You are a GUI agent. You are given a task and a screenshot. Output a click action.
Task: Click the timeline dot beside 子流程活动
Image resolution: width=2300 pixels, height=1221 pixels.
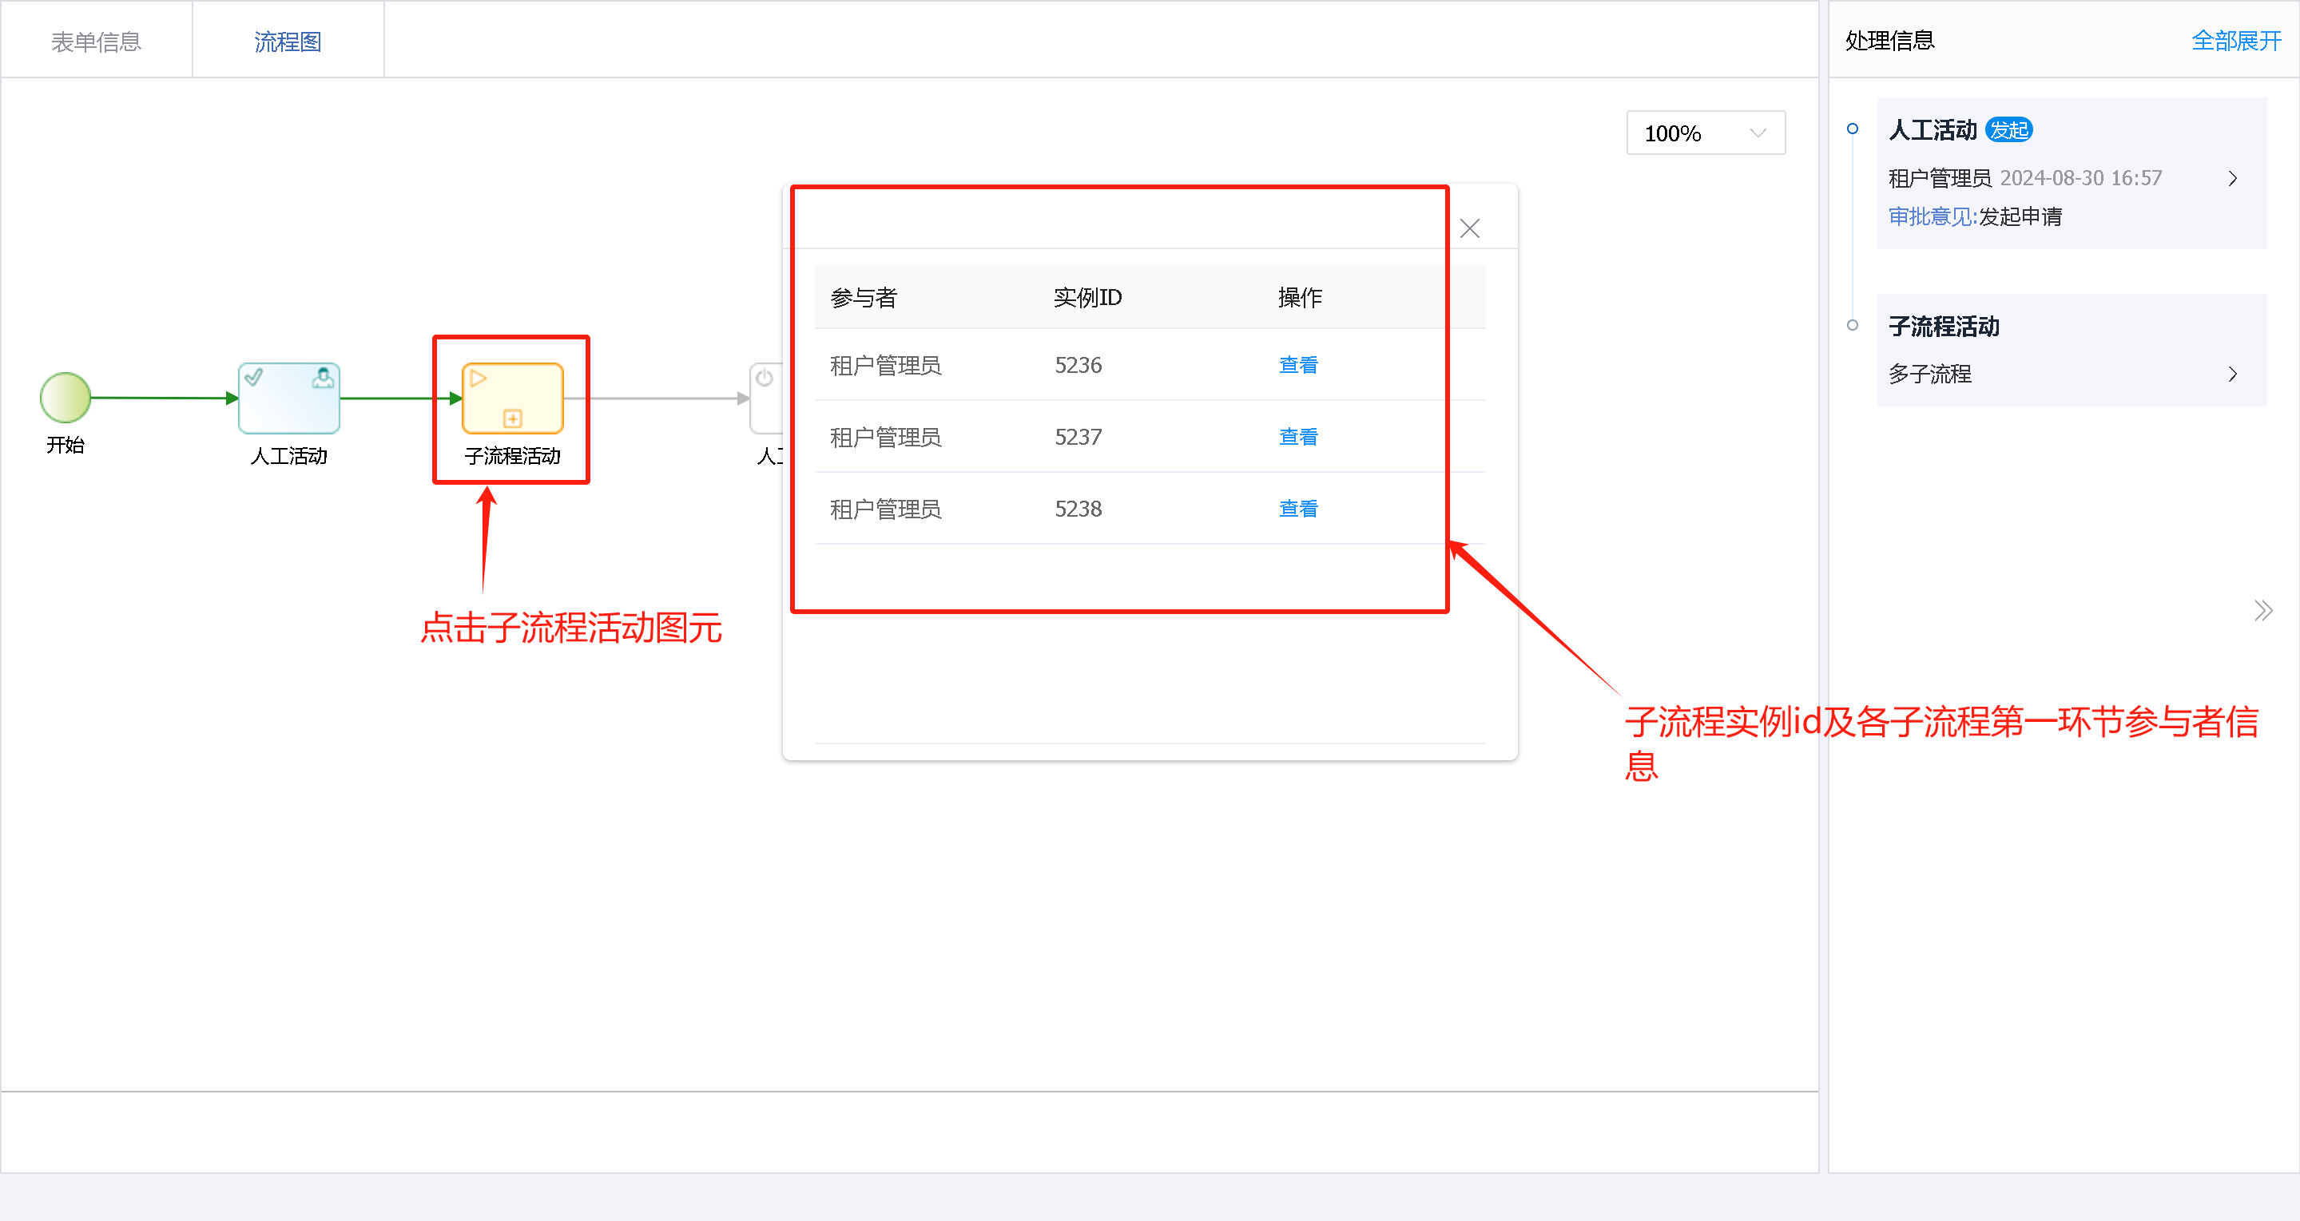click(1853, 325)
